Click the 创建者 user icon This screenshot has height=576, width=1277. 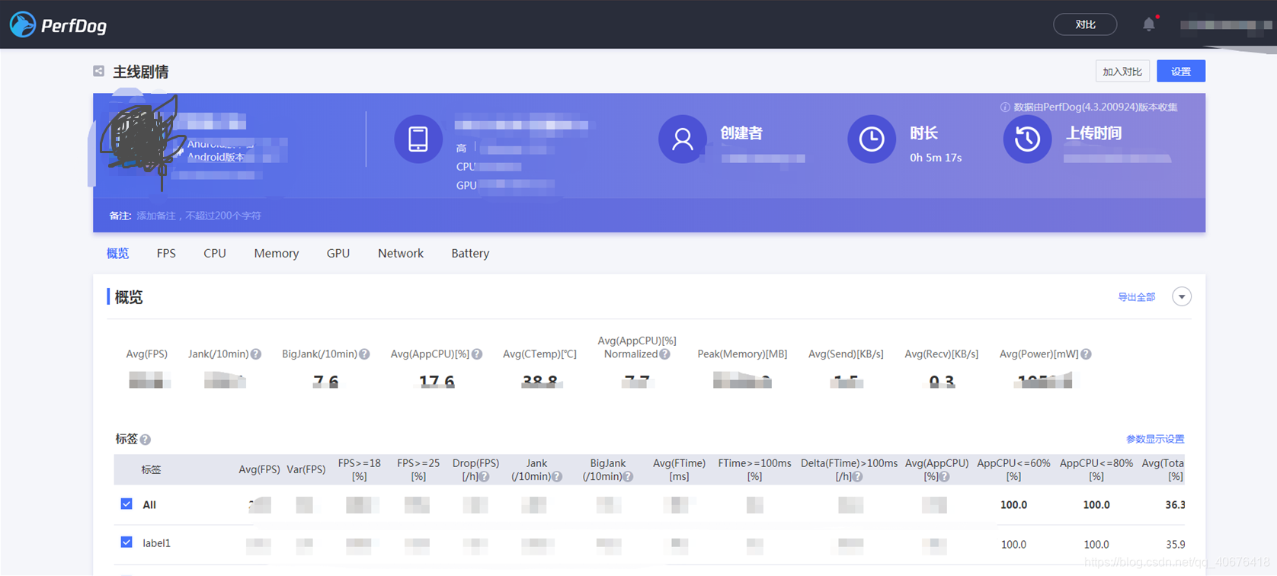pos(683,139)
